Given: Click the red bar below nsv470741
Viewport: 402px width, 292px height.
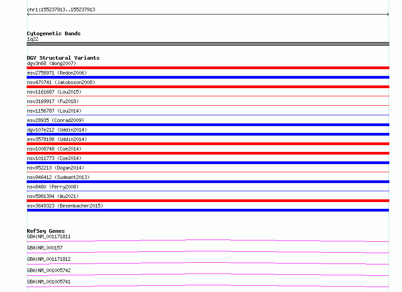Looking at the screenshot, I should (208, 87).
